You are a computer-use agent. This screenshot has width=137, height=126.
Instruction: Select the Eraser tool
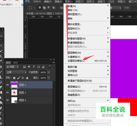coord(1,87)
